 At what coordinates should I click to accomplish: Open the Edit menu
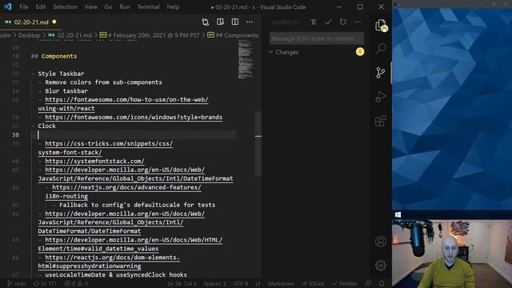[x=41, y=7]
